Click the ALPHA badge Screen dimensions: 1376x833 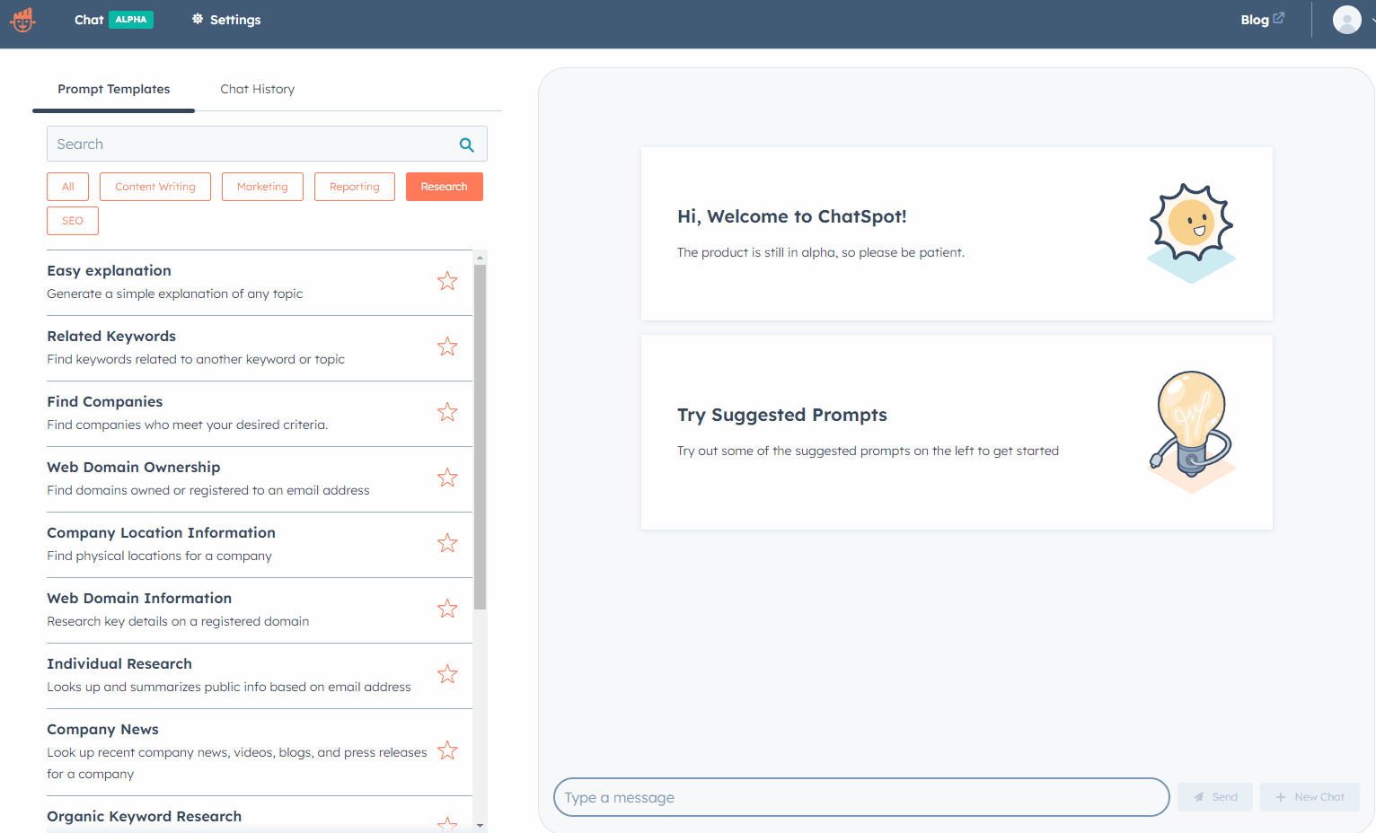click(131, 20)
